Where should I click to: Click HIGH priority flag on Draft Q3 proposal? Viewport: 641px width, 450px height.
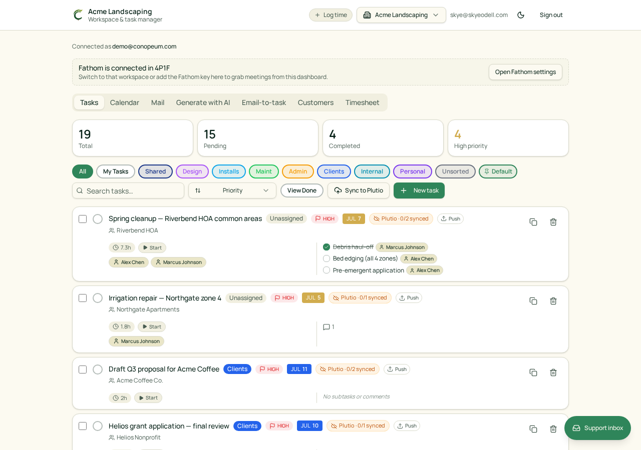(269, 369)
